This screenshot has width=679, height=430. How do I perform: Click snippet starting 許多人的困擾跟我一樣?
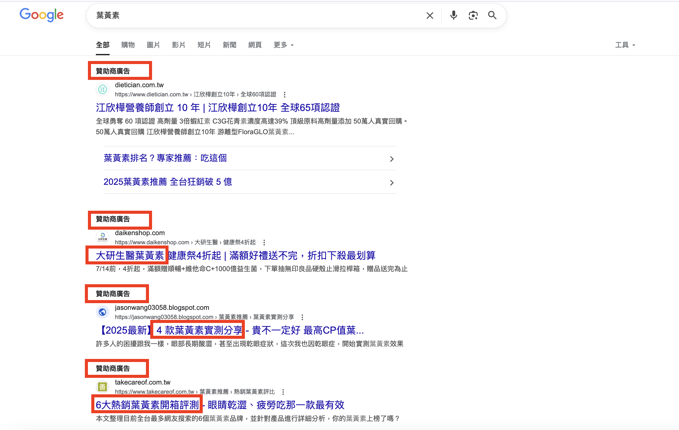(x=250, y=344)
